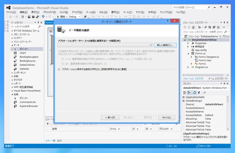Image resolution: width=235 pixels, height=153 pixels.
Task: Click the Home icon in Solution Explorer
Action: [x=193, y=27]
